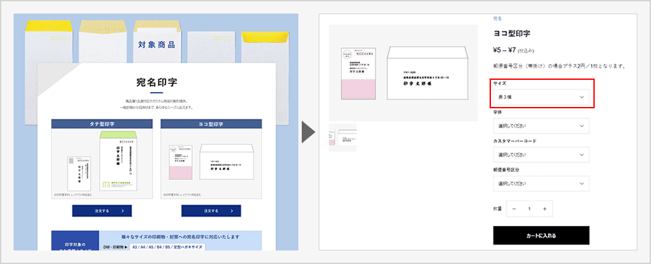
Task: Click the price text ¥5 – ¥7
Action: (x=504, y=50)
